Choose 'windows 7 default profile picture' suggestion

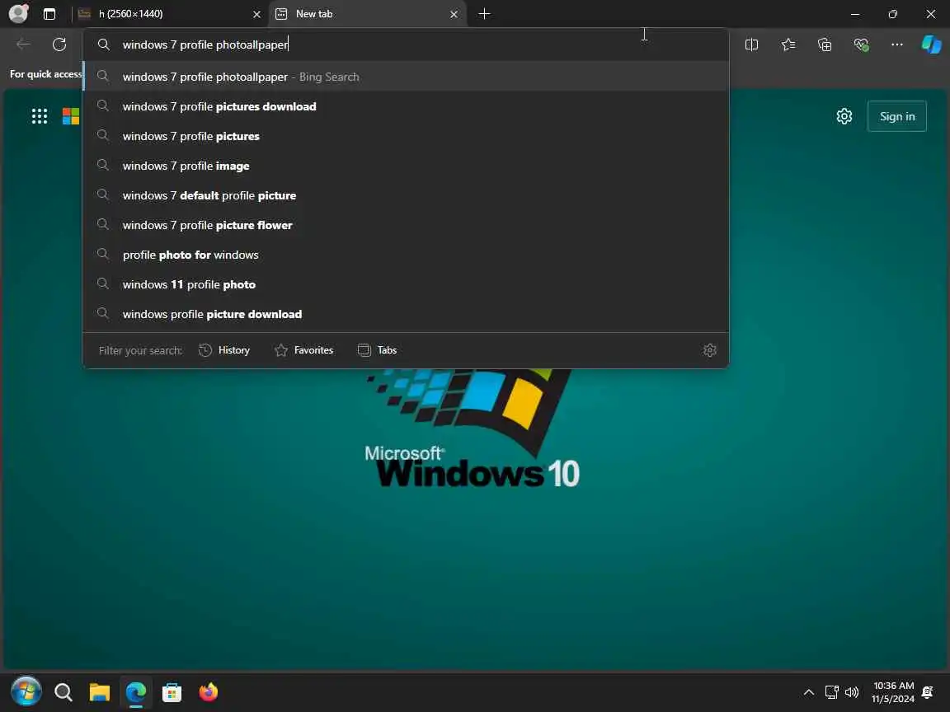[x=406, y=195]
